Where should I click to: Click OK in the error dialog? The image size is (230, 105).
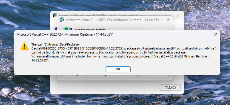pos(118,69)
